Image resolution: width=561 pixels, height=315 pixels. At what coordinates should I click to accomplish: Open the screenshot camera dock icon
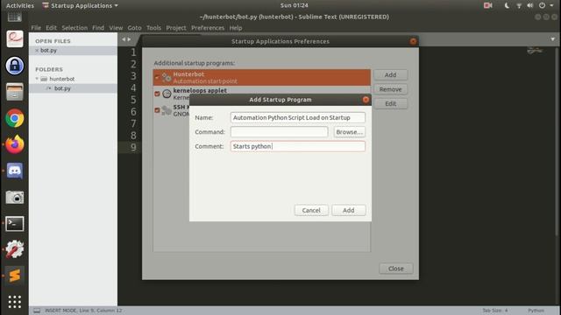tap(15, 197)
